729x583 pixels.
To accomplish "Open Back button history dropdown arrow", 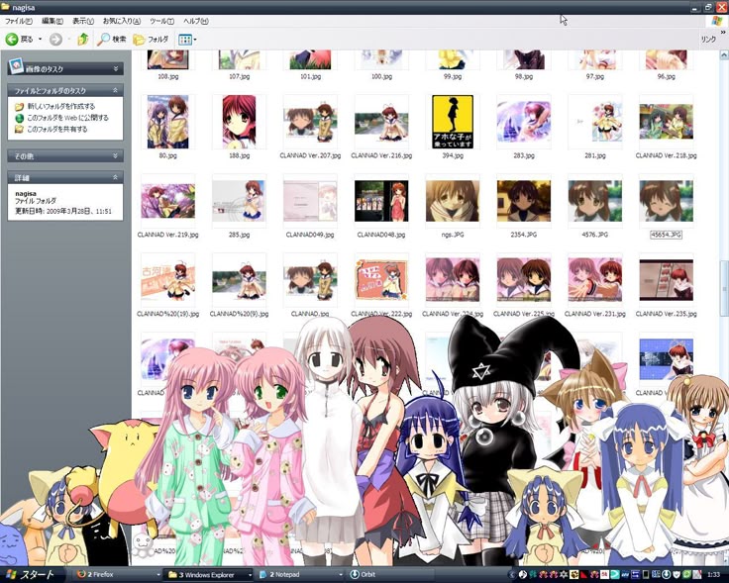I will click(x=40, y=40).
